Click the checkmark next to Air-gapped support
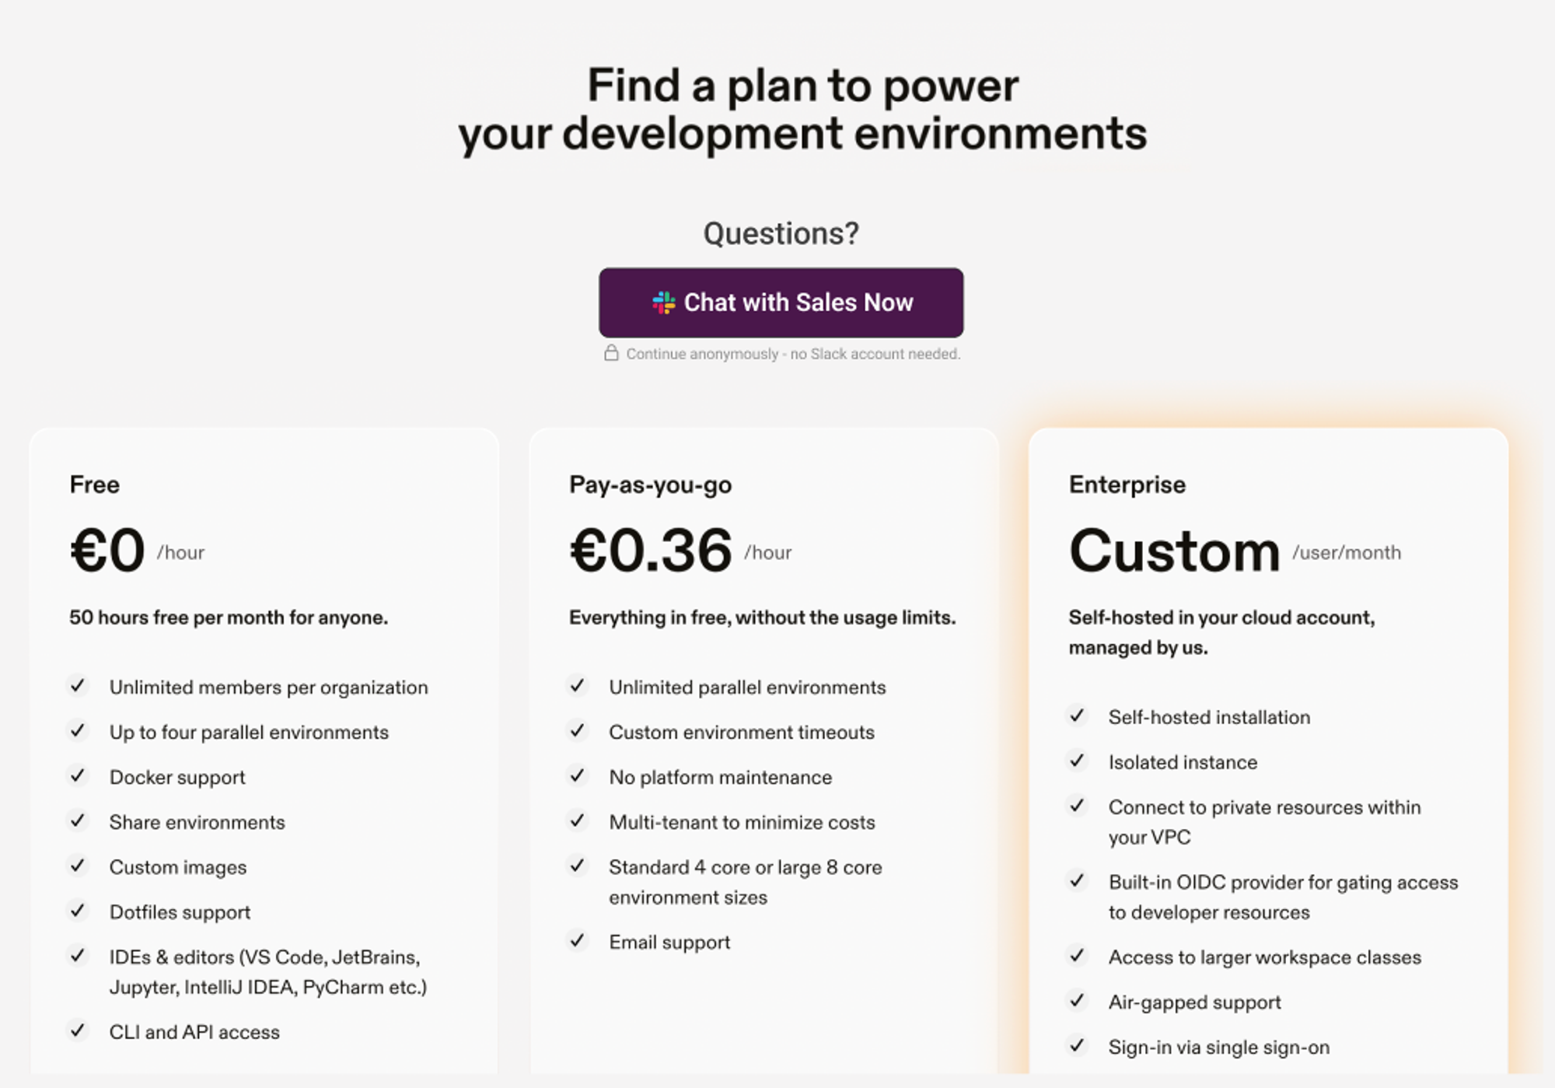 click(1077, 1001)
